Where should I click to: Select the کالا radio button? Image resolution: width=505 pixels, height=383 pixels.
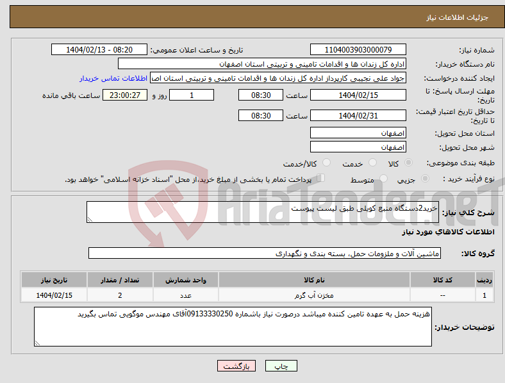pos(408,163)
